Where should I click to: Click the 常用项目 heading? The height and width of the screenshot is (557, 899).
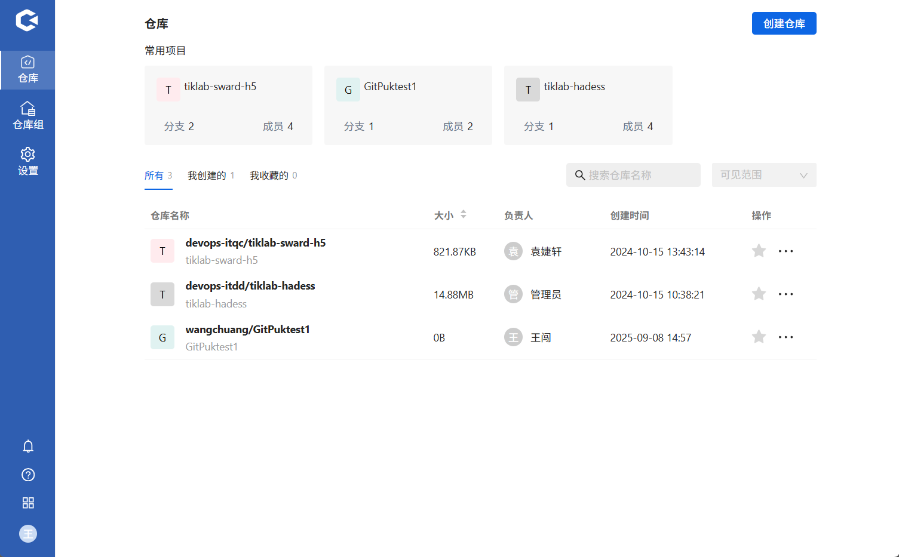(165, 51)
